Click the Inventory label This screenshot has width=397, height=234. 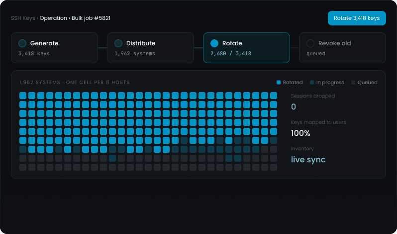coord(302,149)
